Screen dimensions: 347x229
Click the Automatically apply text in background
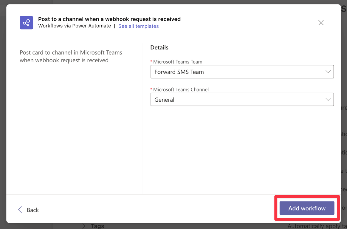click(316, 226)
